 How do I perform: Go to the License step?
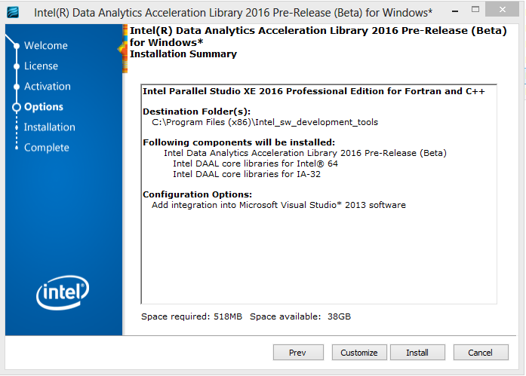click(41, 66)
